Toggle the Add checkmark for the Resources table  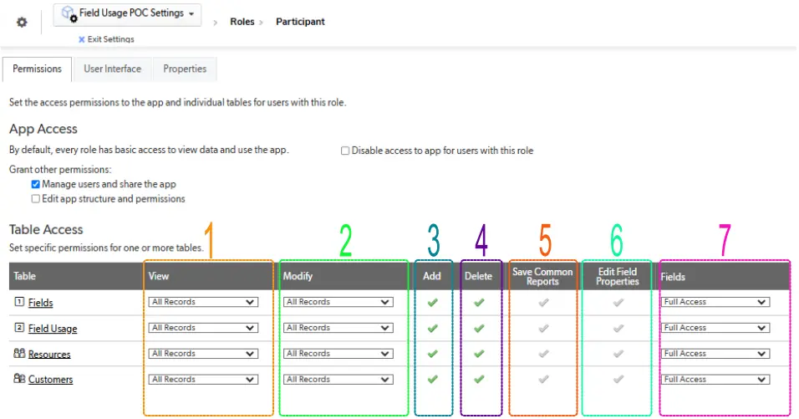[x=433, y=354]
